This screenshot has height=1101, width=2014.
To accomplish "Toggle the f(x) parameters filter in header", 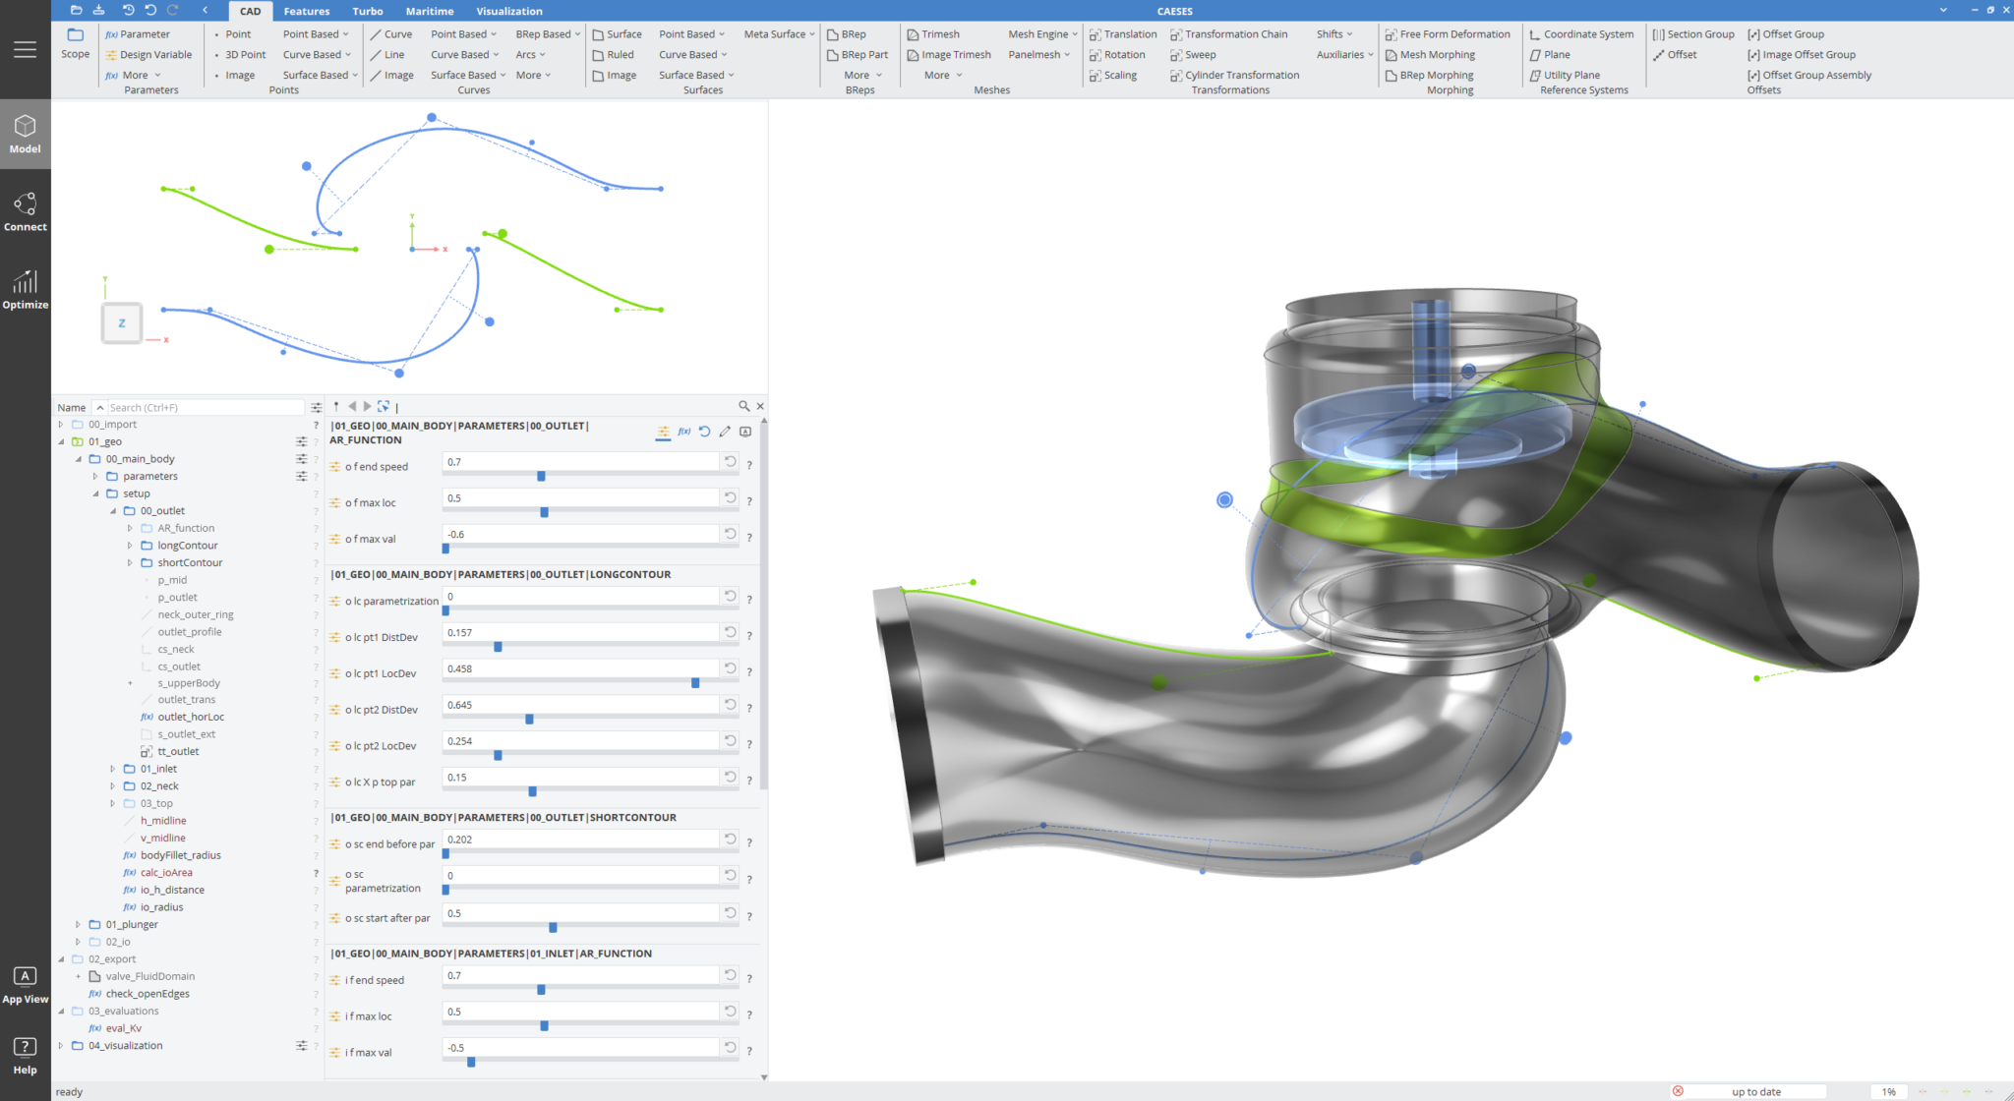I will click(684, 432).
